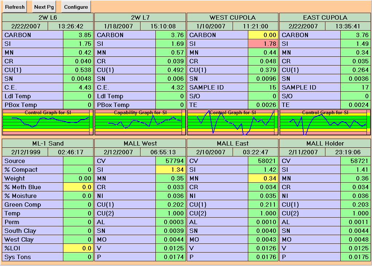Click MALL East date 2/10/2007

(210, 152)
